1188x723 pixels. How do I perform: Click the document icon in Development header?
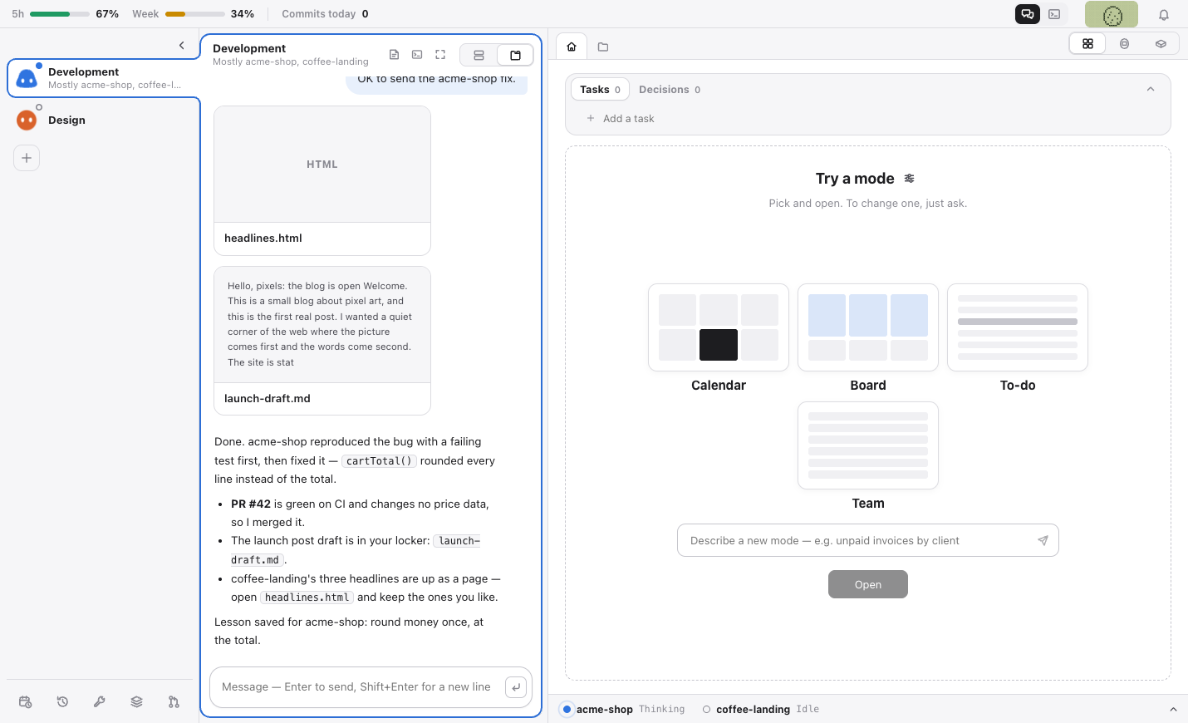(394, 55)
